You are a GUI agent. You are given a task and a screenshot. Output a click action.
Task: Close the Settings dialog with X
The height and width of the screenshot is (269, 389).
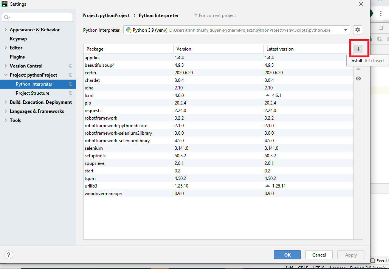[361, 4]
